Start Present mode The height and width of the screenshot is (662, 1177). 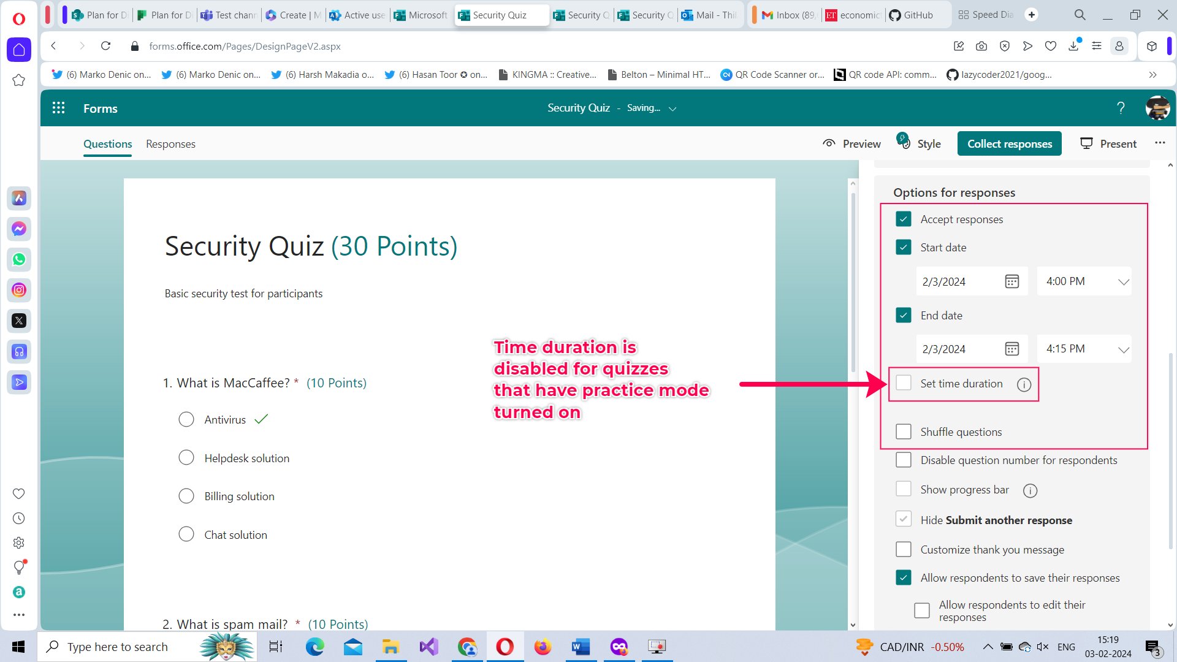[x=1108, y=144]
